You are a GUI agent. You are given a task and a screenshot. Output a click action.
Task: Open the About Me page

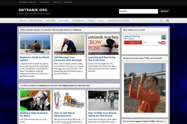pos(57,2)
